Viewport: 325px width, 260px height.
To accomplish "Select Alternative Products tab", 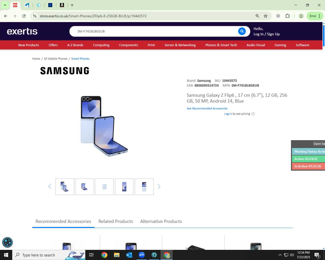I will tap(161, 221).
